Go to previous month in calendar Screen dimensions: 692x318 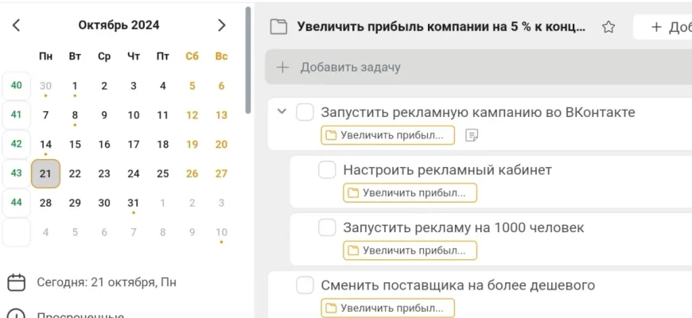pyautogui.click(x=16, y=25)
